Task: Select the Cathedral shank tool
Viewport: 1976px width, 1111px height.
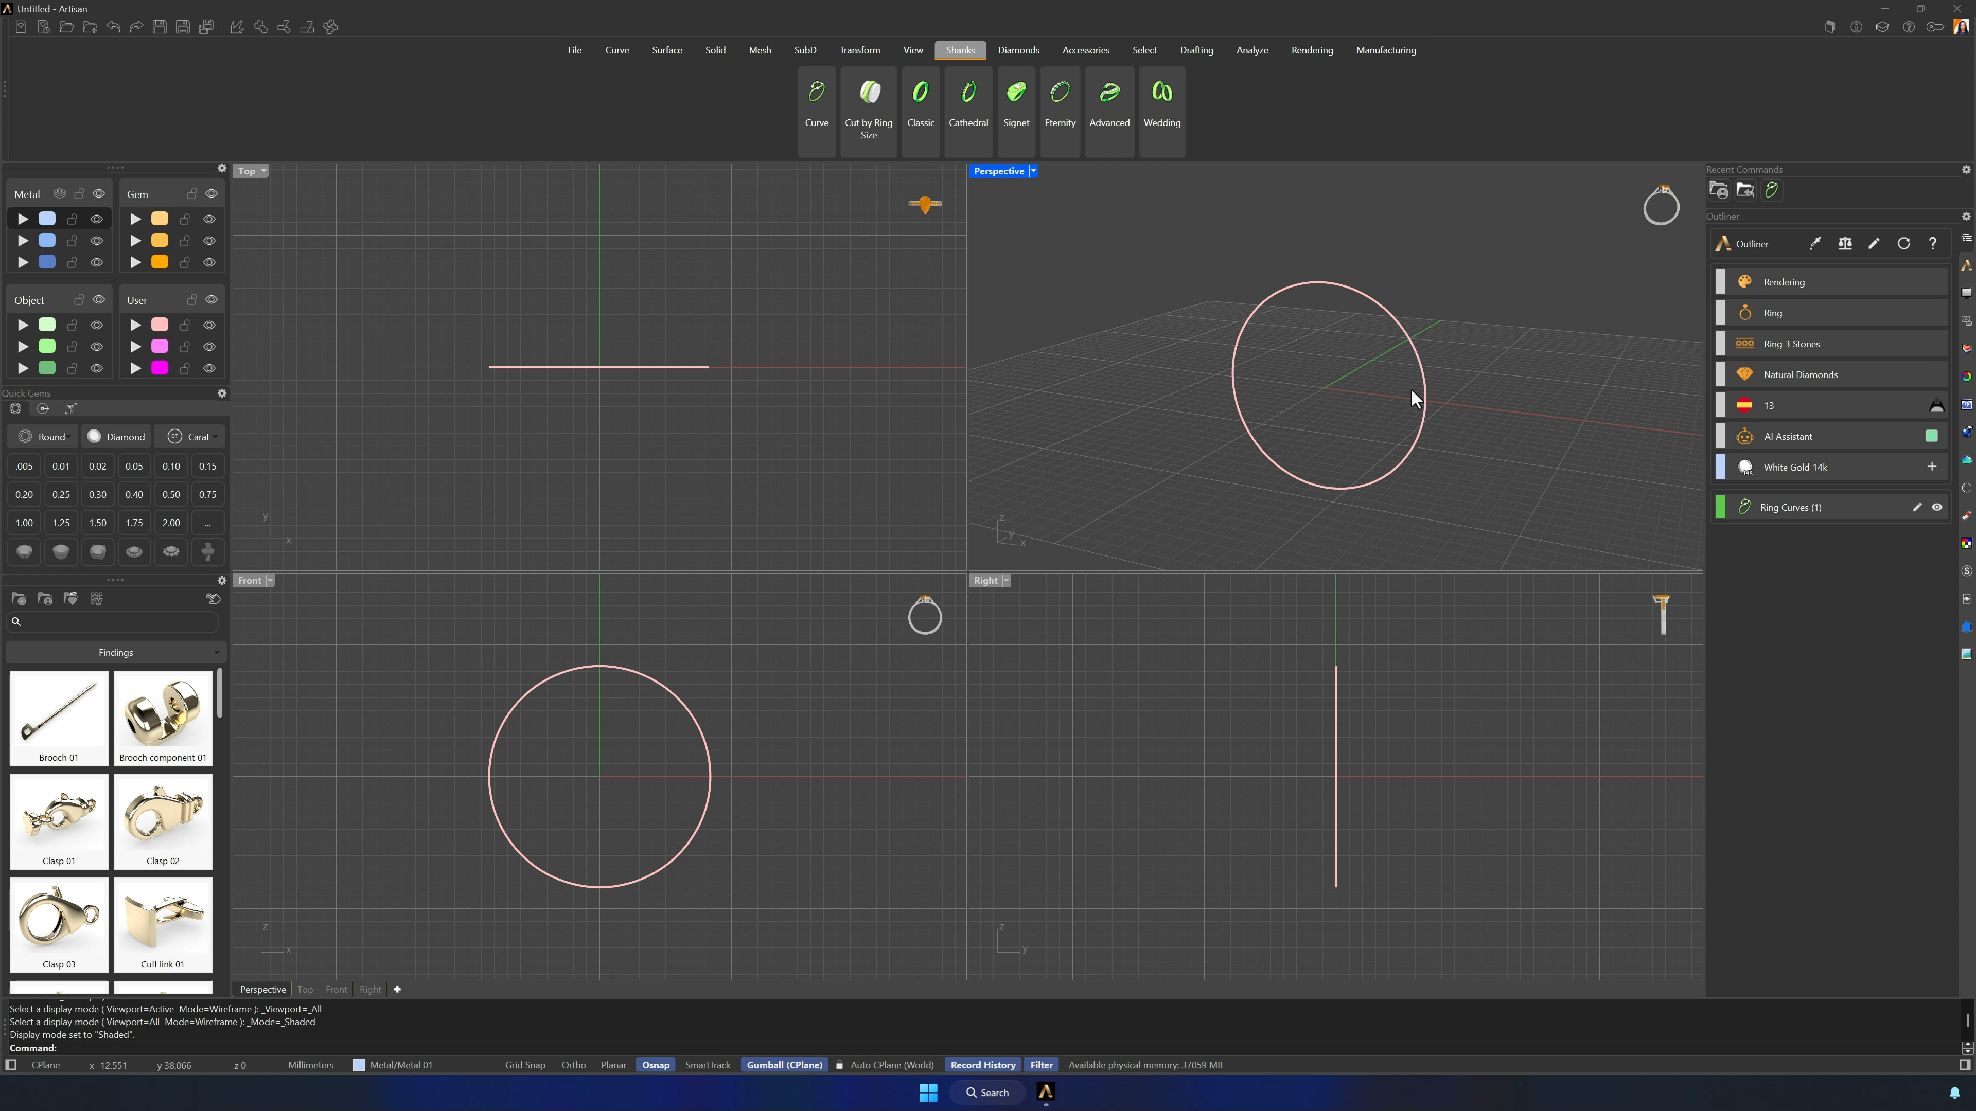Action: tap(968, 111)
